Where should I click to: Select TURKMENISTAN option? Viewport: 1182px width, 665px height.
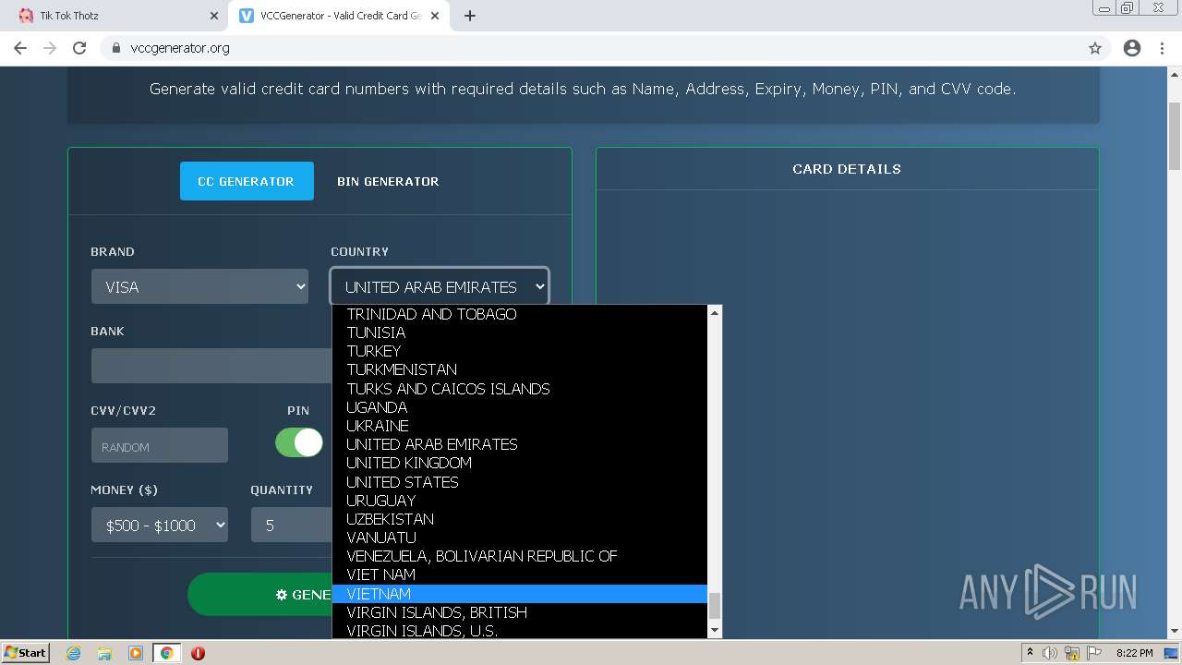(x=520, y=369)
